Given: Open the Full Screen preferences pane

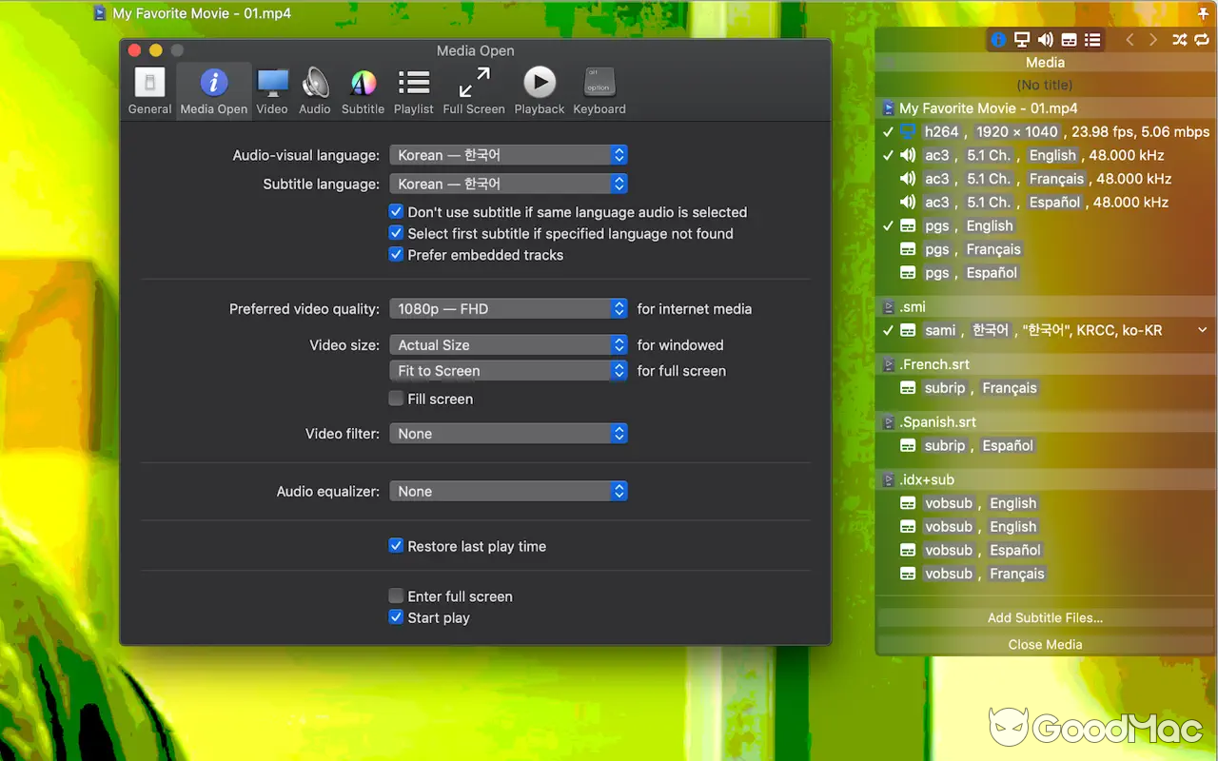Looking at the screenshot, I should pyautogui.click(x=473, y=88).
